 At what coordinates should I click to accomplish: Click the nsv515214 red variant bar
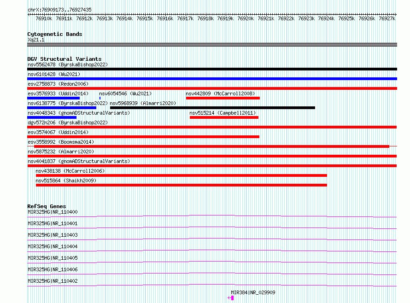click(224, 117)
